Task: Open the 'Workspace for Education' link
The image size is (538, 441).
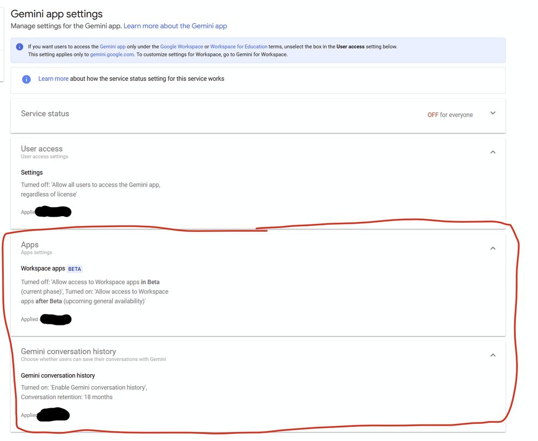Action: [x=238, y=47]
